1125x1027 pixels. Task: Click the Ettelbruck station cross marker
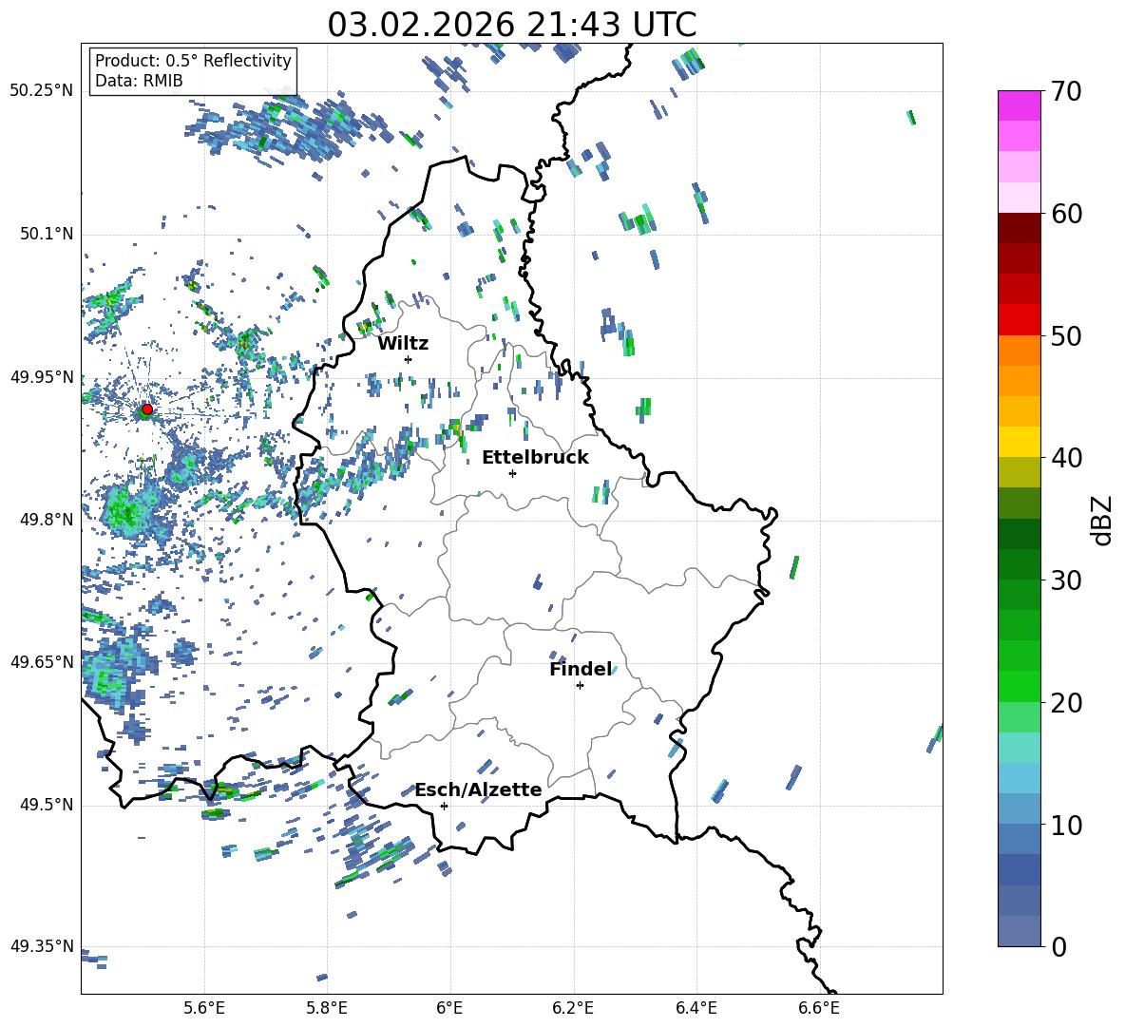click(x=512, y=473)
